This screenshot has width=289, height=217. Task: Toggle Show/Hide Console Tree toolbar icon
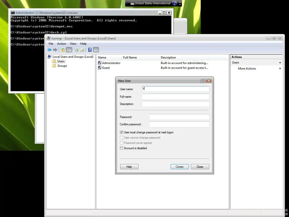(69, 50)
